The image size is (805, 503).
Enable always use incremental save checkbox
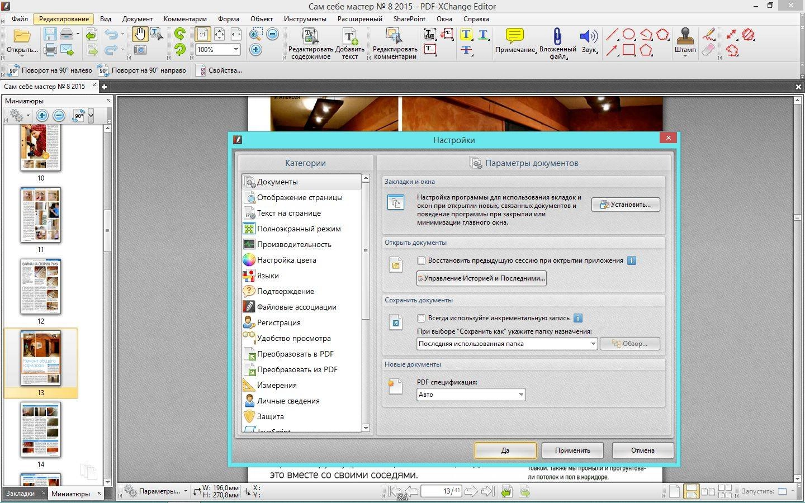pos(422,318)
